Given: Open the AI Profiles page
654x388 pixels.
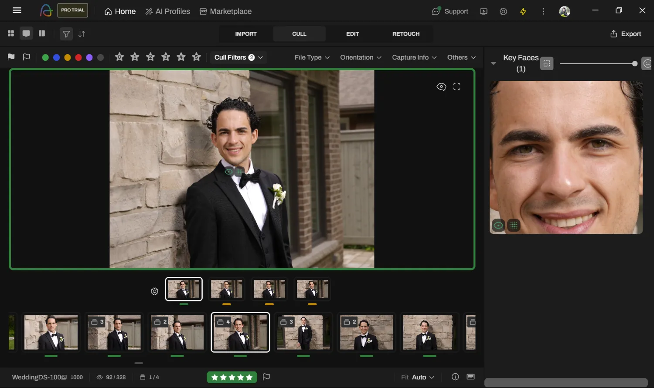Looking at the screenshot, I should (x=167, y=11).
